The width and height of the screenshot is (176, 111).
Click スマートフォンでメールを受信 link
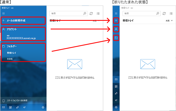(x=17, y=100)
